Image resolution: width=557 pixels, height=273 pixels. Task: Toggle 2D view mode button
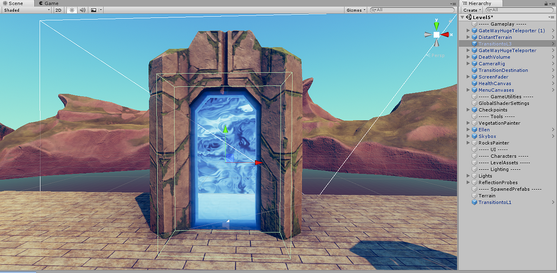click(58, 10)
